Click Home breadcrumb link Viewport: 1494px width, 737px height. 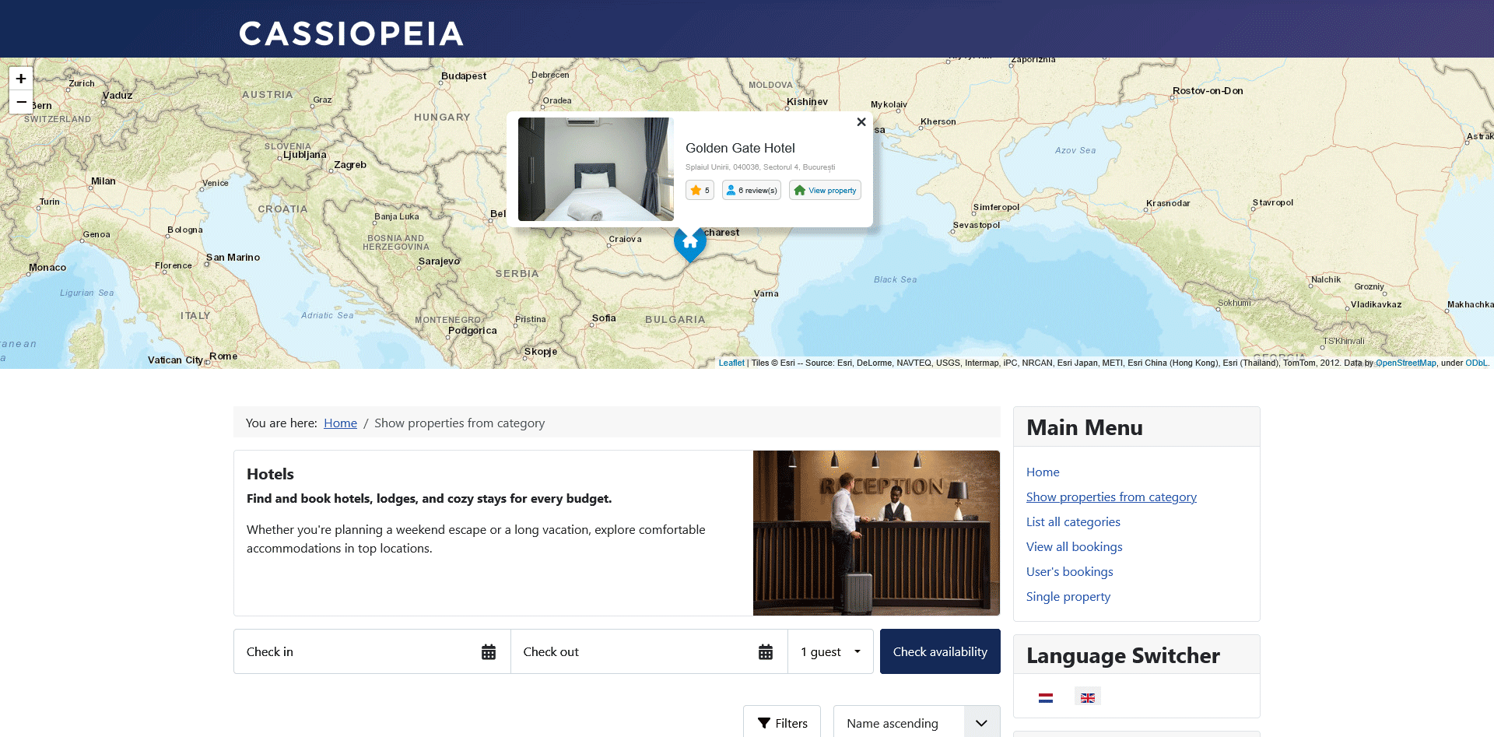[x=340, y=423]
